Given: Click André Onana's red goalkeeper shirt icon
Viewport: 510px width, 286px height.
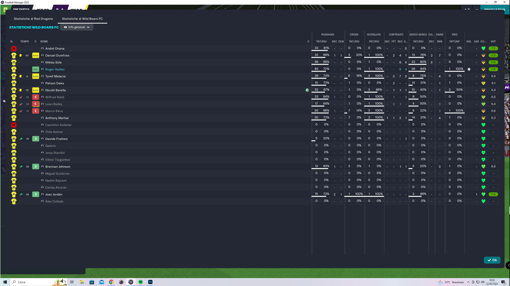Looking at the screenshot, I should [x=14, y=49].
